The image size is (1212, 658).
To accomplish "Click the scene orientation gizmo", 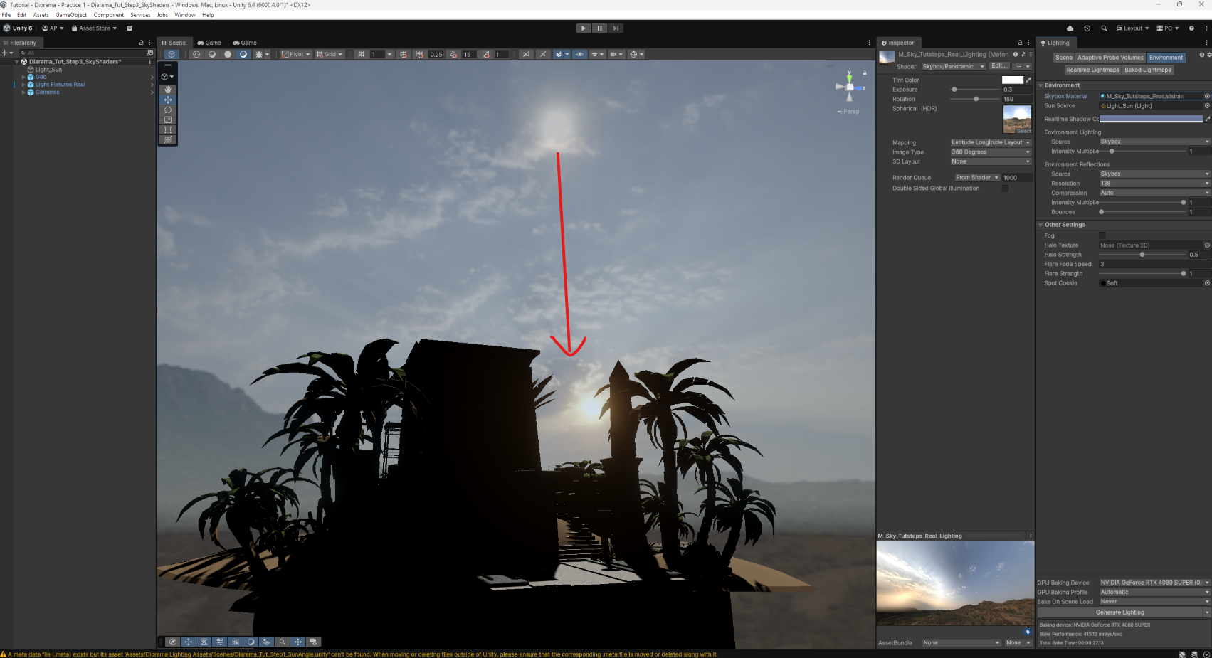I will tap(849, 87).
